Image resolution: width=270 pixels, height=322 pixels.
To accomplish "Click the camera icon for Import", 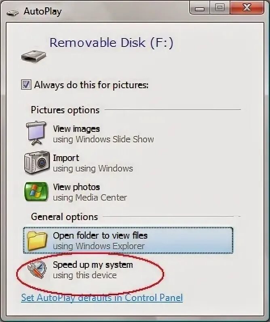I will point(37,163).
